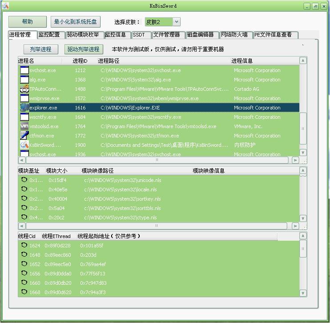
Task: Click the module icon beside unicode.nls
Action: coord(24,180)
